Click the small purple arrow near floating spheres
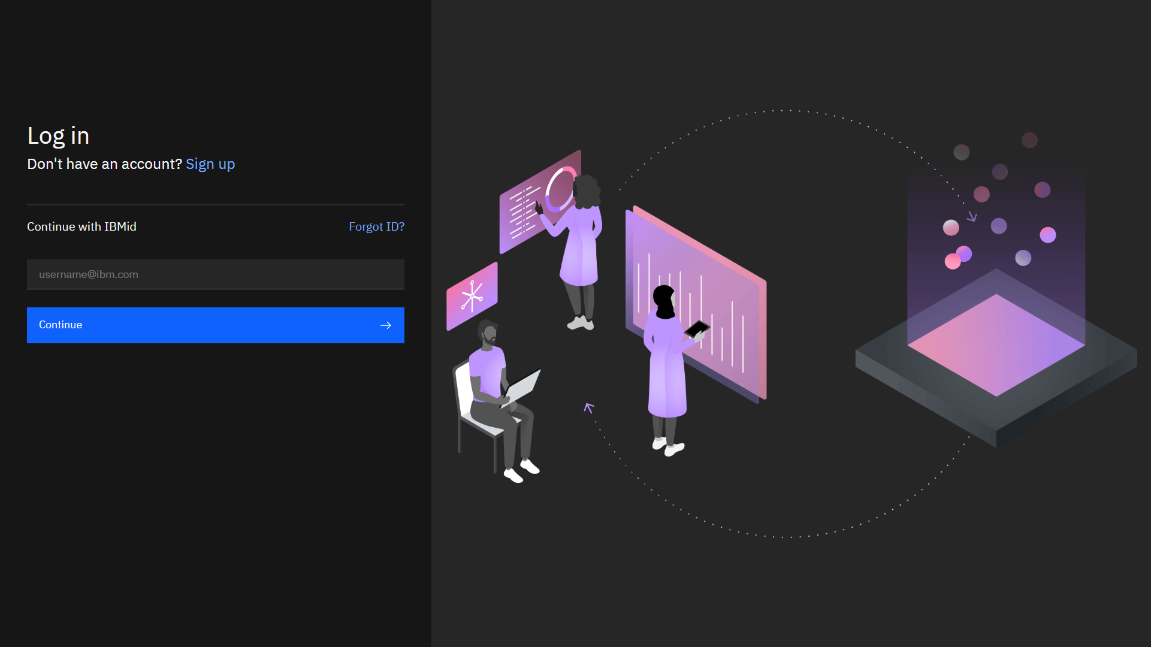The image size is (1151, 647). click(x=972, y=216)
